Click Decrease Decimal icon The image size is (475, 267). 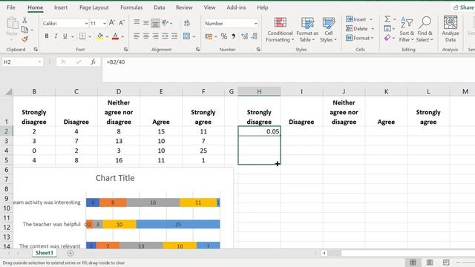(254, 36)
